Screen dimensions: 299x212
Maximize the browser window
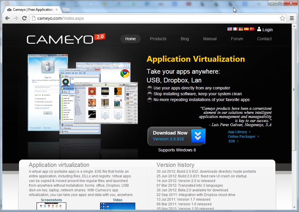click(280, 3)
